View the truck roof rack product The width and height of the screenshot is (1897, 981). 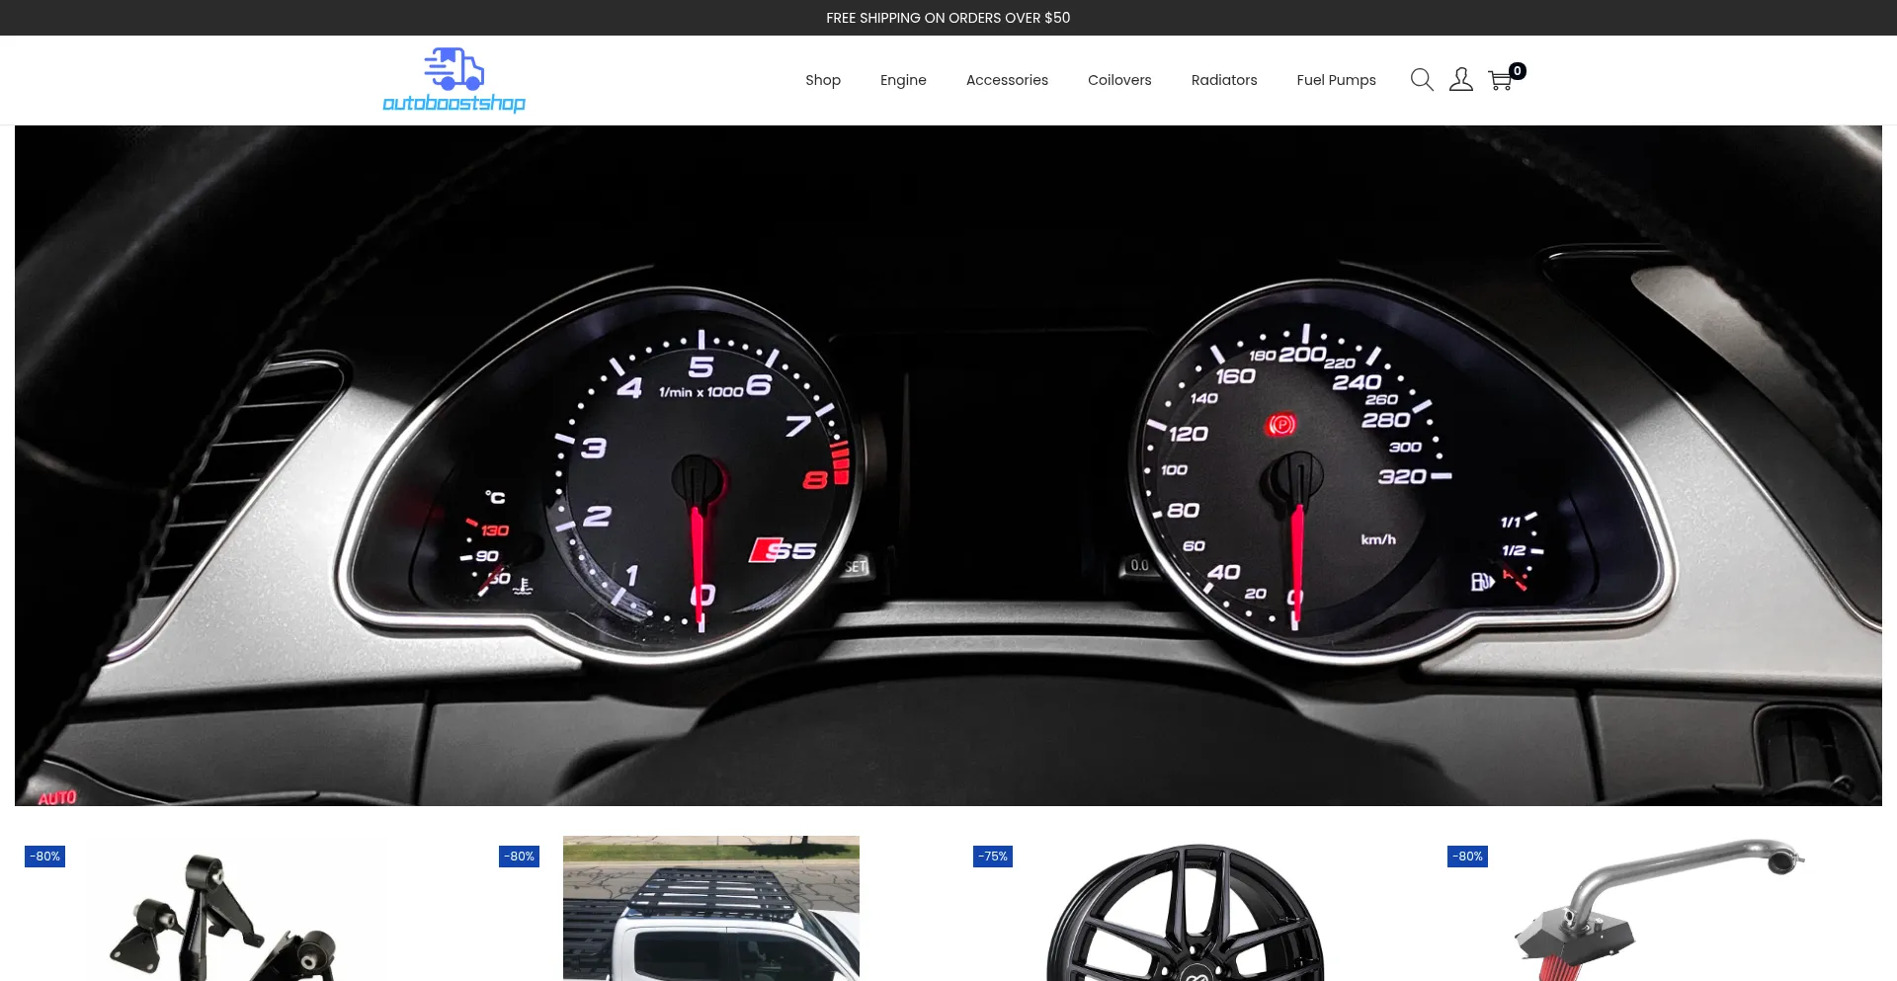pos(711,909)
